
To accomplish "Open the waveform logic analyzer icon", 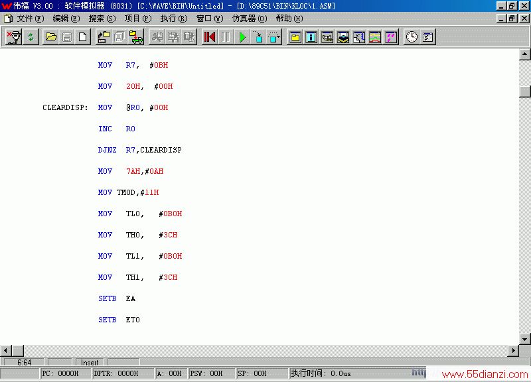I will (x=375, y=37).
